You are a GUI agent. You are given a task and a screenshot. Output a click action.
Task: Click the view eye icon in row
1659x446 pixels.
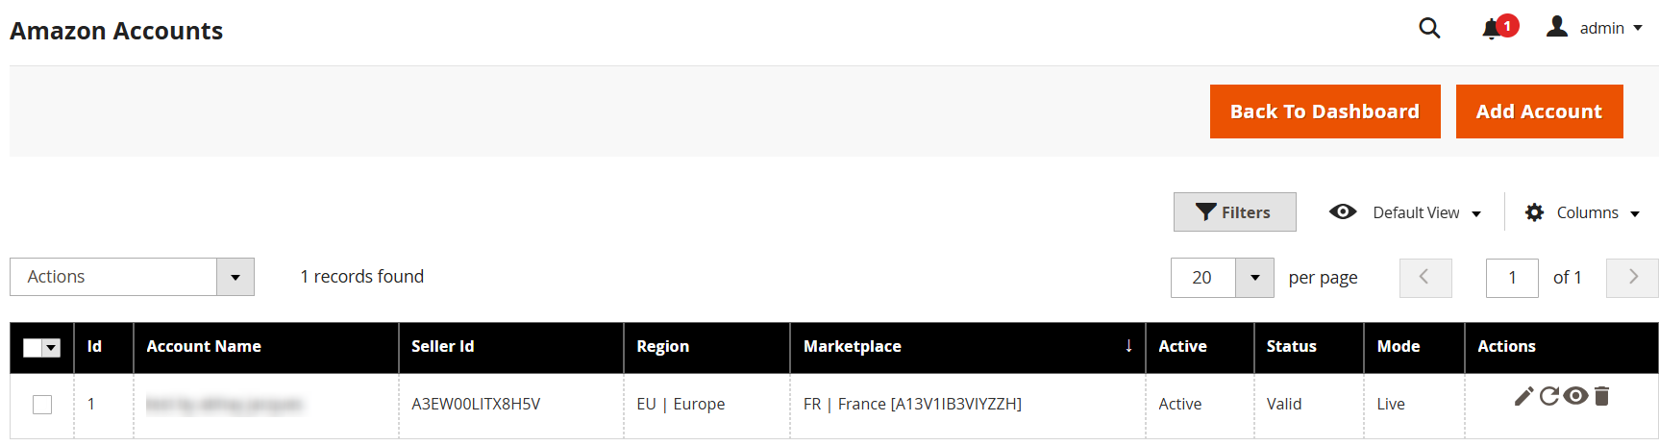pos(1575,396)
